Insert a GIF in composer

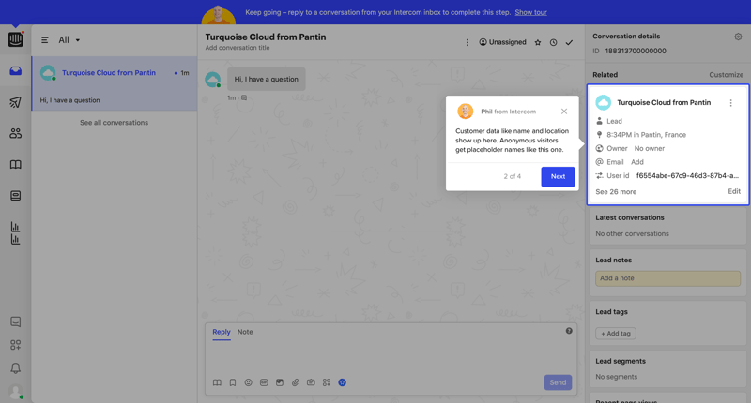pyautogui.click(x=264, y=382)
